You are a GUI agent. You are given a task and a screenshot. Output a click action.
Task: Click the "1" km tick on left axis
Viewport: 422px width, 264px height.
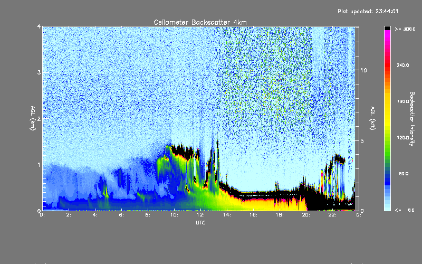coord(39,165)
